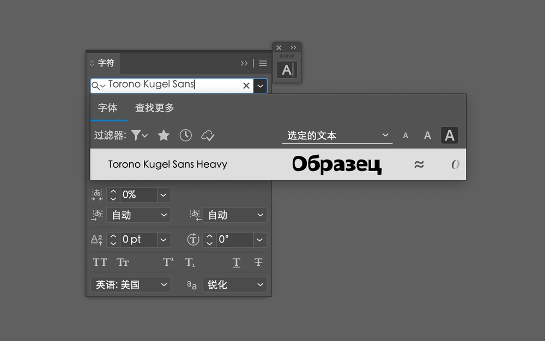This screenshot has width=545, height=341.
Task: Open the font search options magnifier
Action: pos(98,86)
